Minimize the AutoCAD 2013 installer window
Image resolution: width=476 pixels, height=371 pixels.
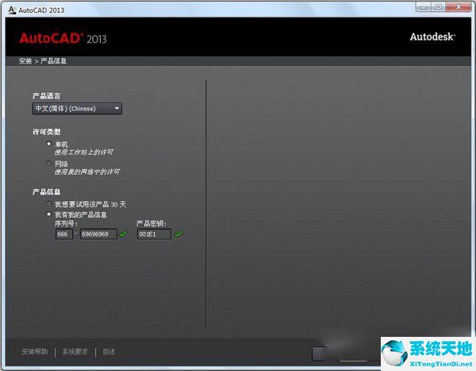pyautogui.click(x=424, y=7)
